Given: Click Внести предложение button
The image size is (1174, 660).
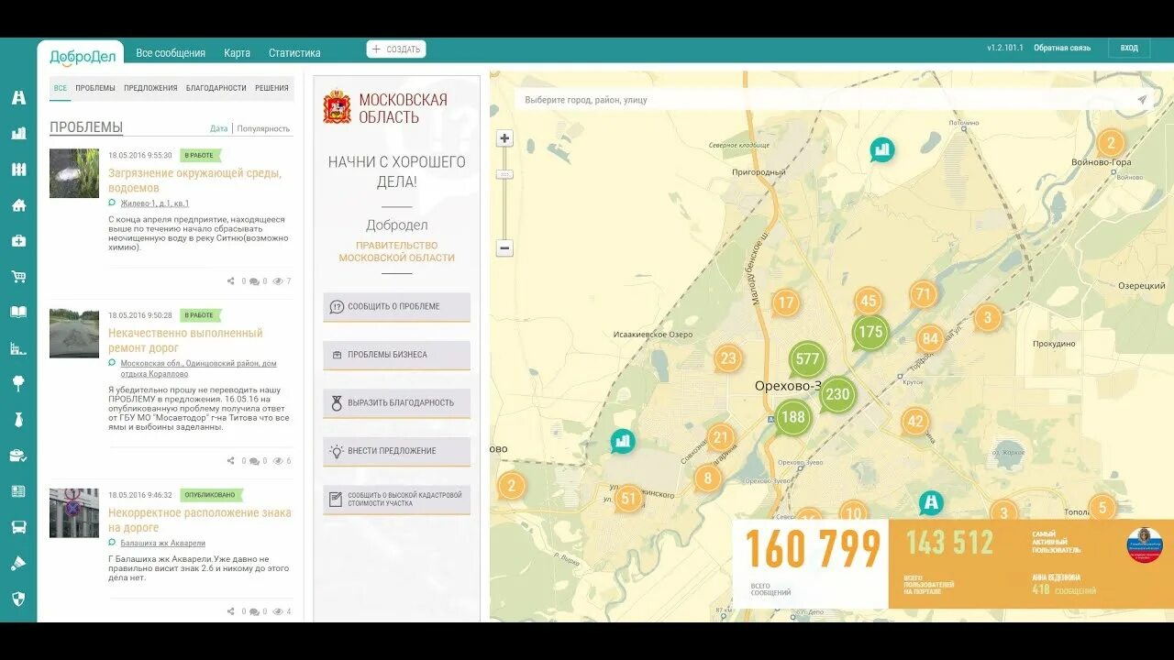Looking at the screenshot, I should [x=396, y=451].
